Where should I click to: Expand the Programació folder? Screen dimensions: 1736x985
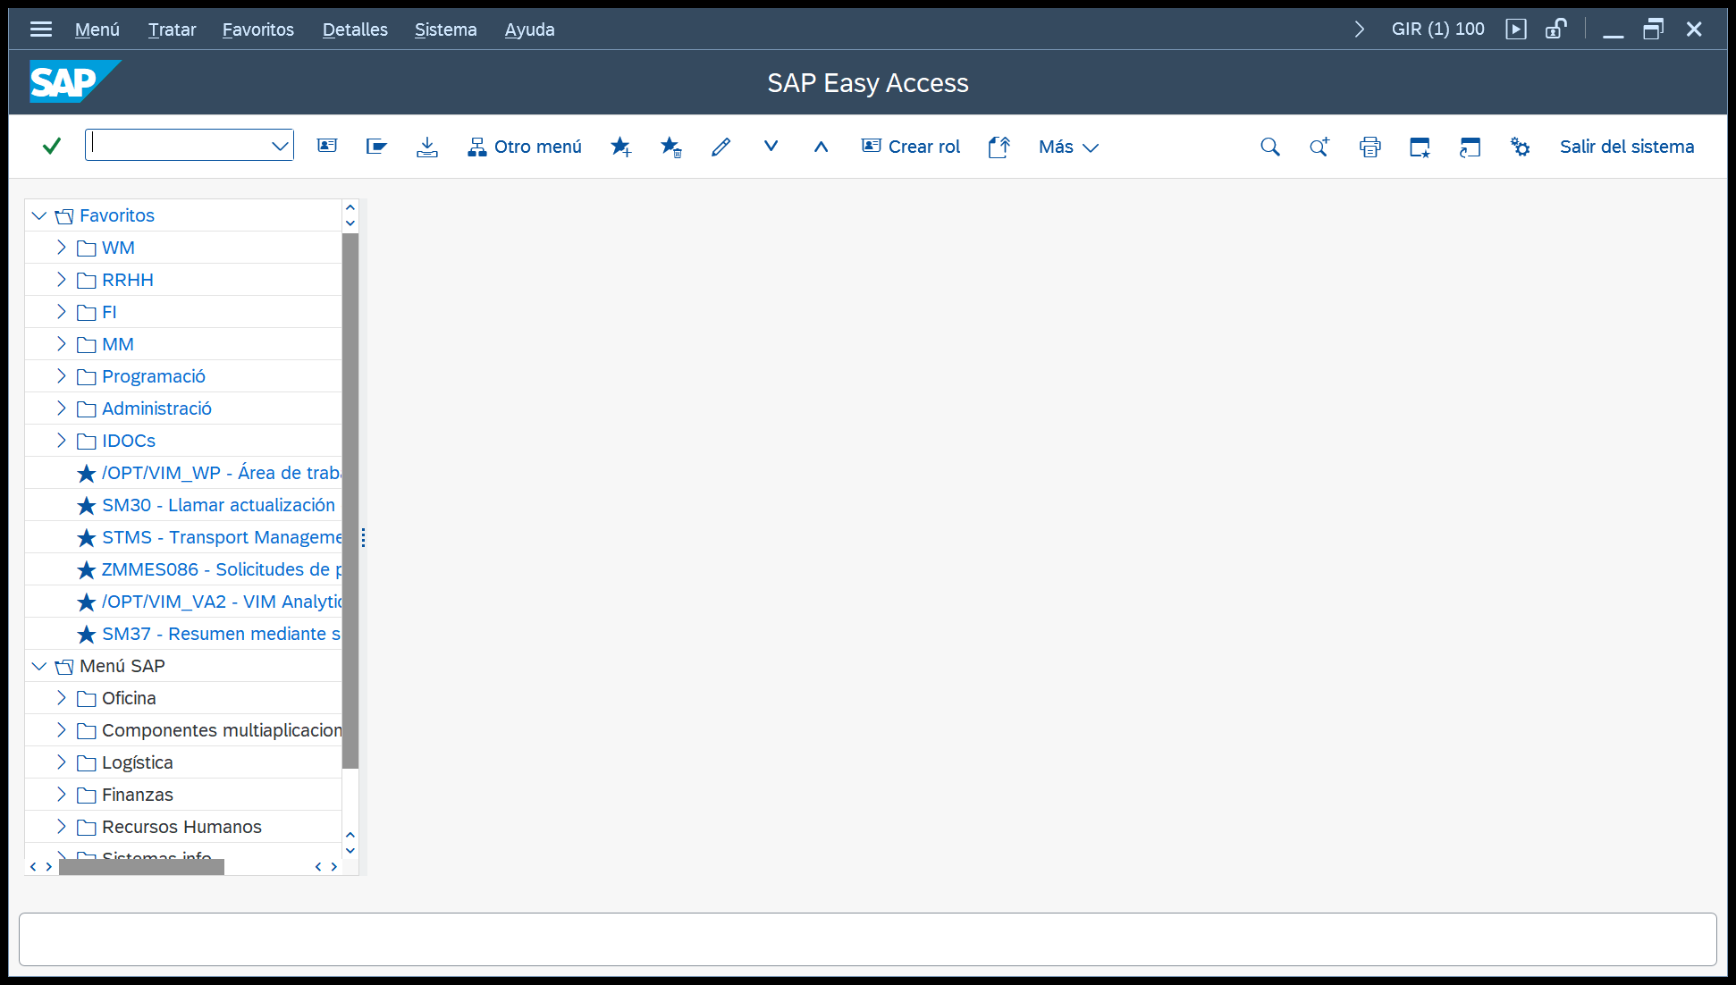61,376
